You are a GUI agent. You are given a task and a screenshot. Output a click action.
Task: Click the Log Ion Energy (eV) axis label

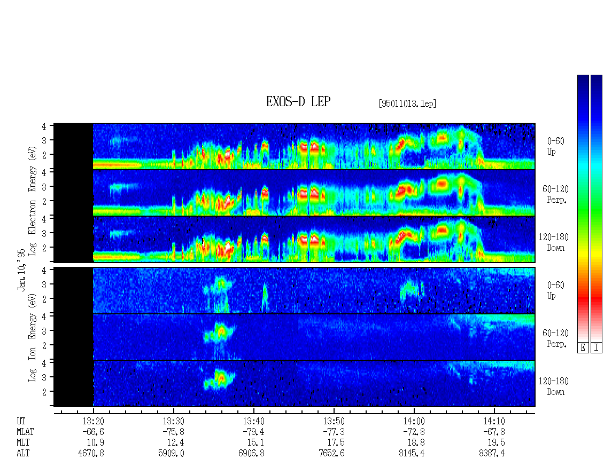tap(33, 337)
